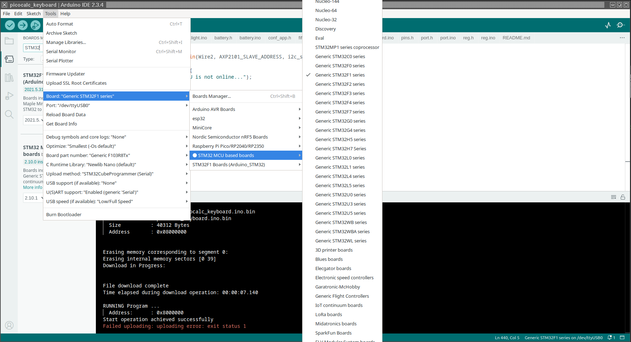Viewport: 631px width, 342px height.
Task: Click the Upload arrow icon
Action: click(23, 25)
